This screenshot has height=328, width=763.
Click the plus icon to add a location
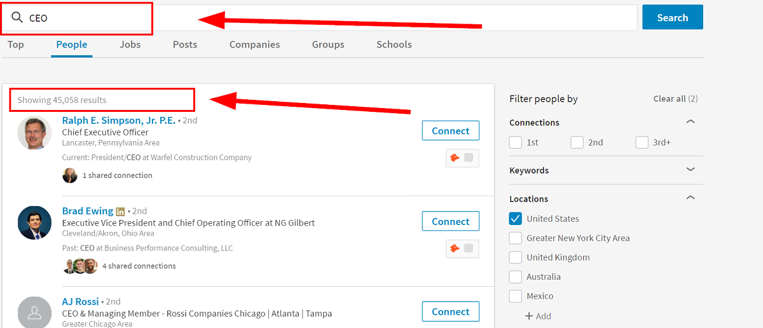[x=529, y=316]
